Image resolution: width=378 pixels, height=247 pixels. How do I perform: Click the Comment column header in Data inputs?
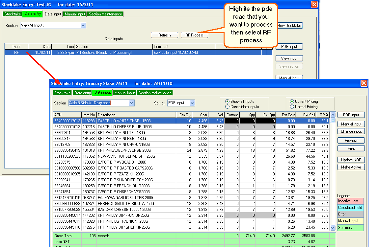184,47
